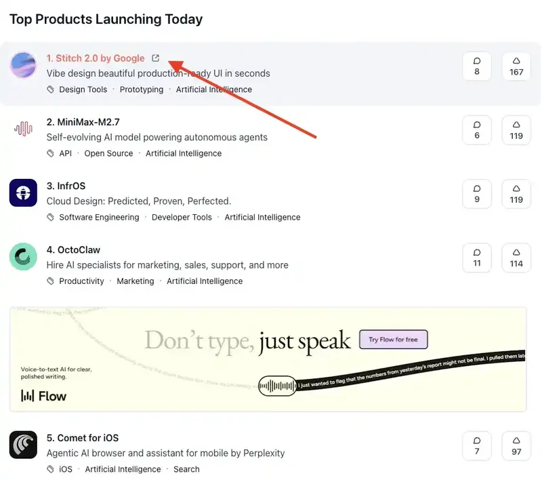Select Artificial Intelligence tag under Comet for iOS

[x=123, y=470]
